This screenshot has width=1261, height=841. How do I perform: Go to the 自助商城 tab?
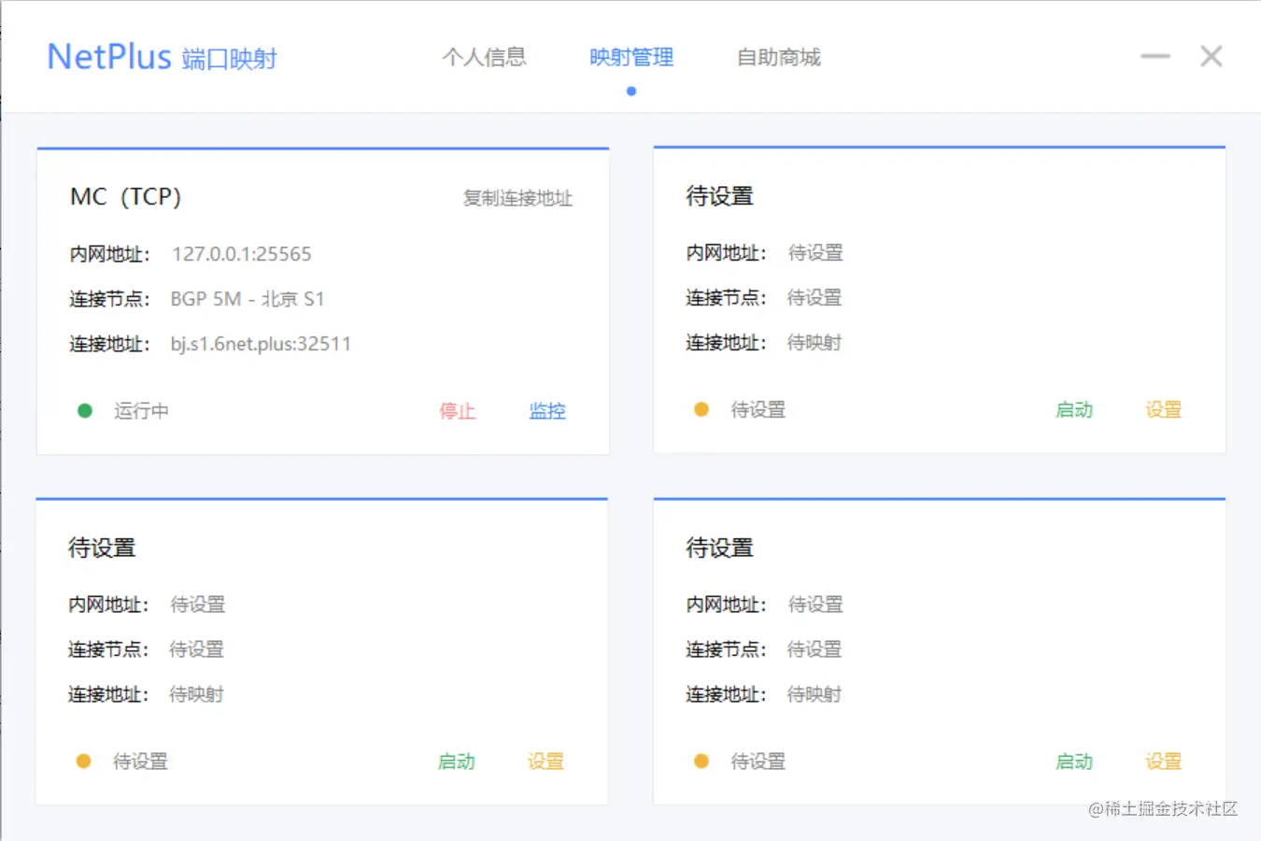(x=779, y=58)
